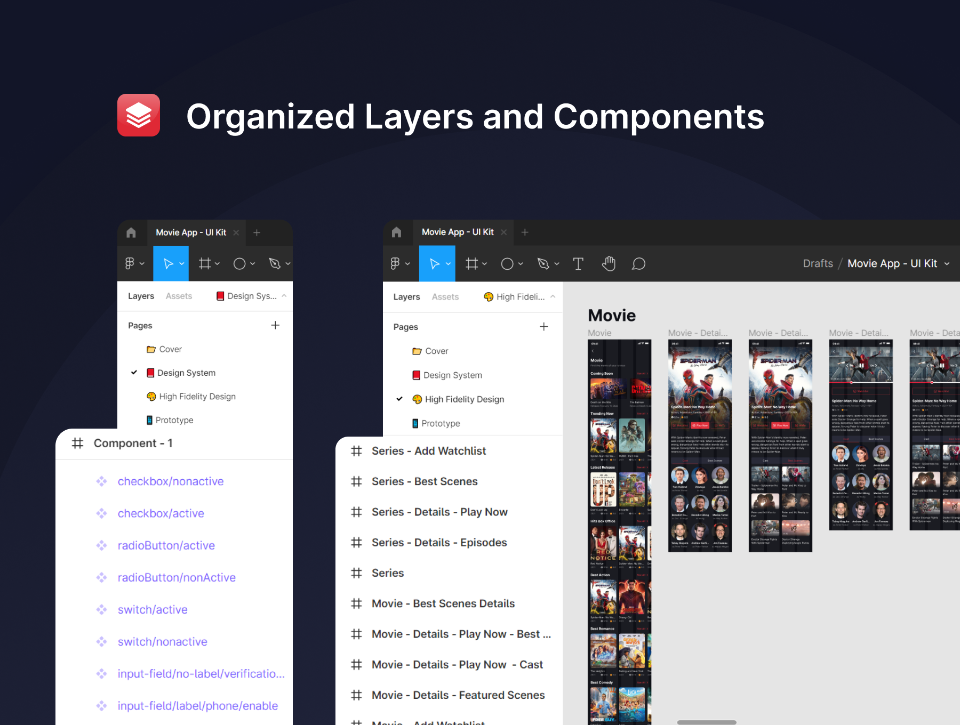Viewport: 960px width, 725px height.
Task: Select the Text tool in right toolbar
Action: coord(578,264)
